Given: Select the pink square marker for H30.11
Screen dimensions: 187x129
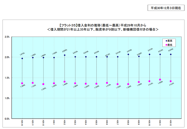Looking at the screenshot, I should point(160,80).
